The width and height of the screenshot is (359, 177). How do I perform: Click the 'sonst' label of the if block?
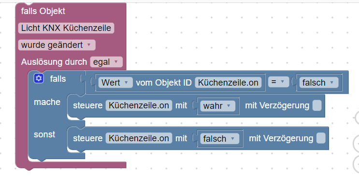point(44,134)
